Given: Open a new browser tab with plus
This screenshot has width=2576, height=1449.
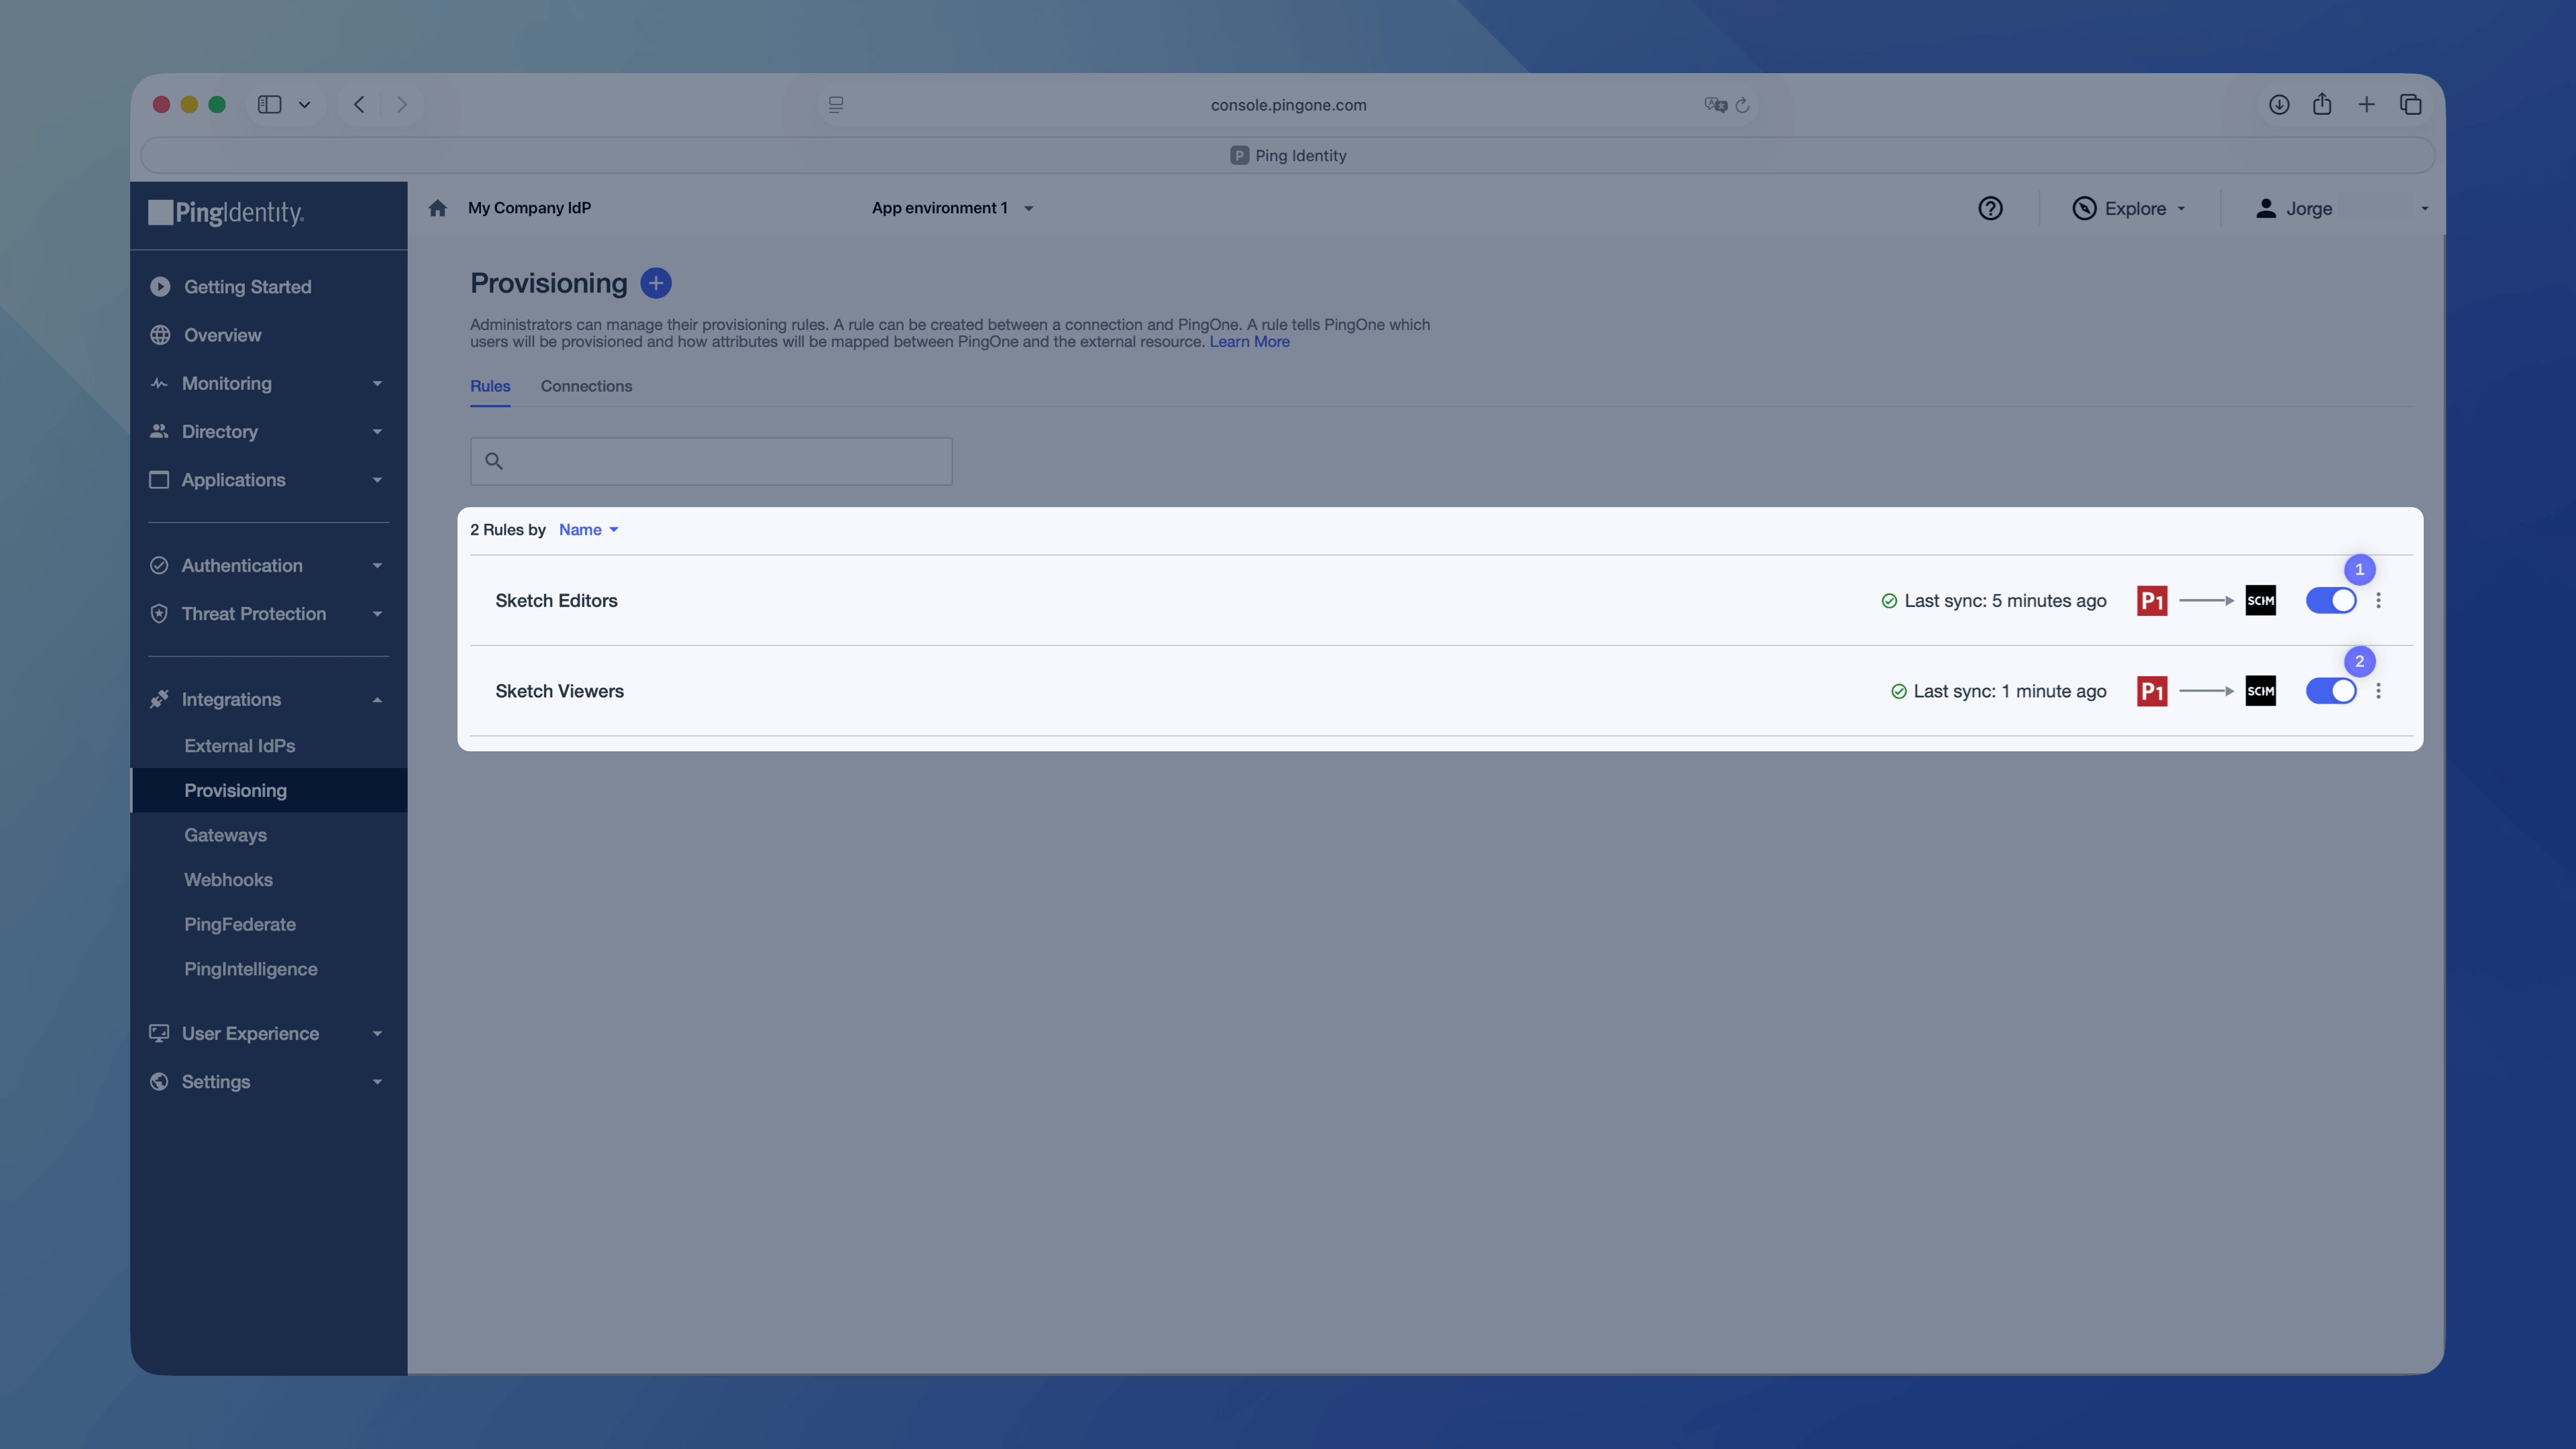Looking at the screenshot, I should [2366, 104].
